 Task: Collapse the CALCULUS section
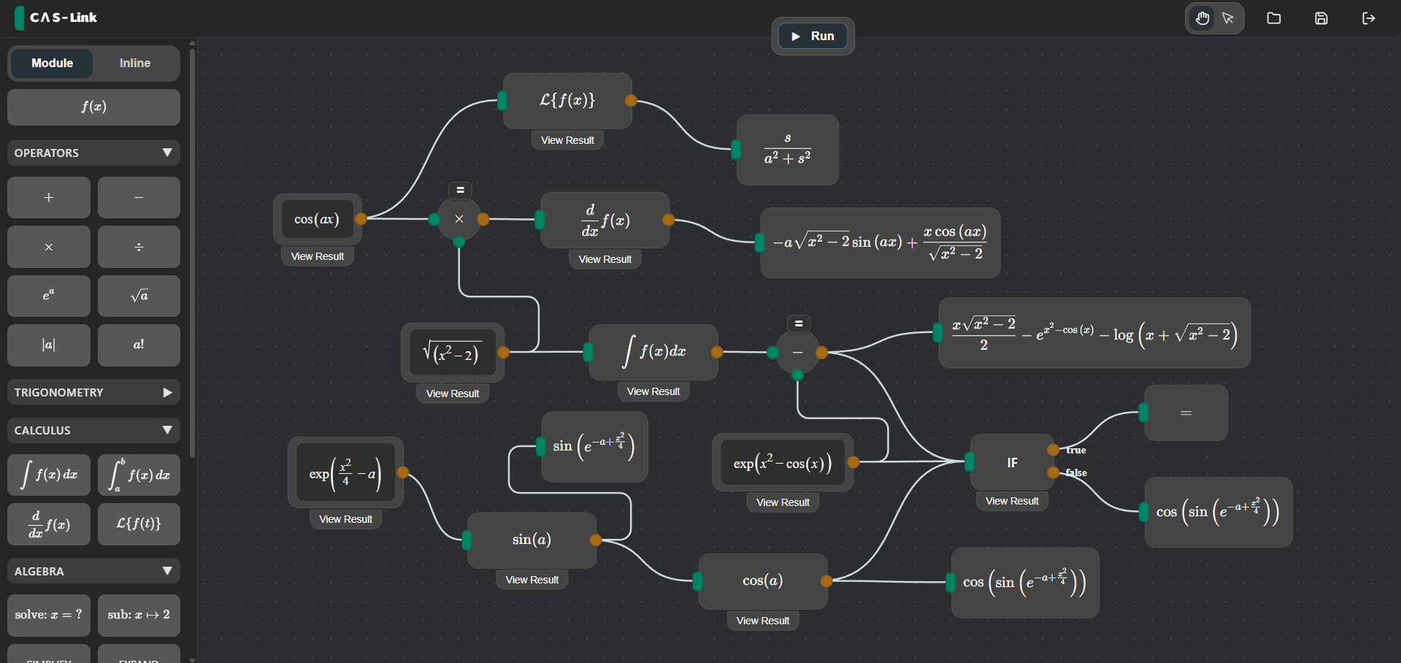tap(93, 430)
